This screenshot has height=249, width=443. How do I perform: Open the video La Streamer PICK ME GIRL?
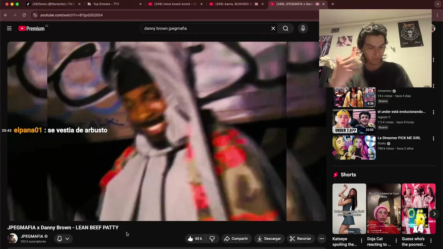(x=399, y=138)
